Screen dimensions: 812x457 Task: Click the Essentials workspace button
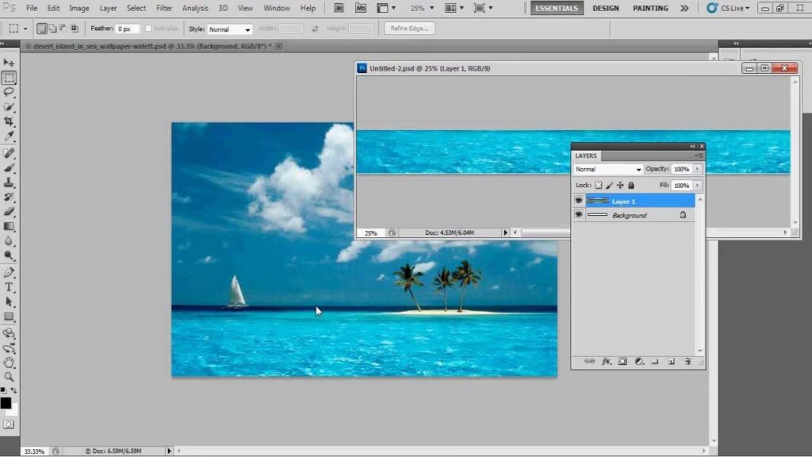(557, 8)
